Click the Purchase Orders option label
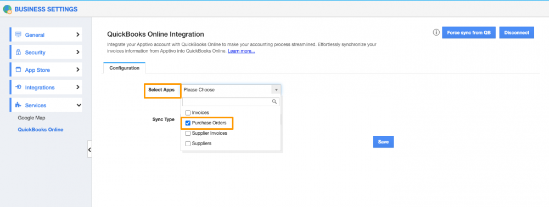Viewport: 549px width, 207px height. coord(209,123)
